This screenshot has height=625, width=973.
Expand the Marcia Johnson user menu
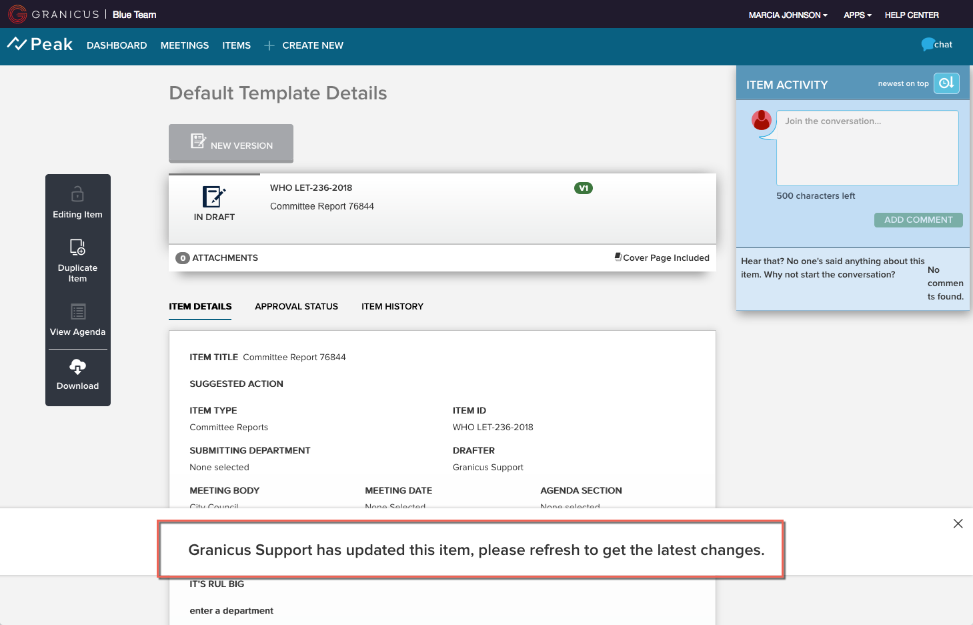click(x=788, y=15)
